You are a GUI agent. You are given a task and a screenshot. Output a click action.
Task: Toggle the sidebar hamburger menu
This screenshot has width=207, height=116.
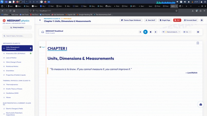pos(40,20)
